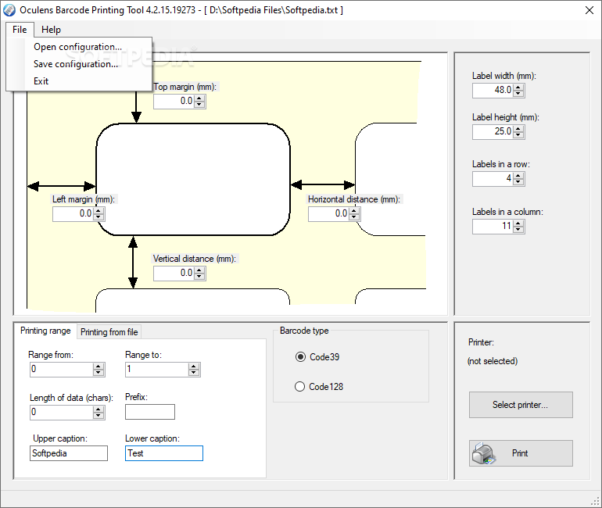602x508 pixels.
Task: Increase the Top margin value
Action: pos(199,98)
